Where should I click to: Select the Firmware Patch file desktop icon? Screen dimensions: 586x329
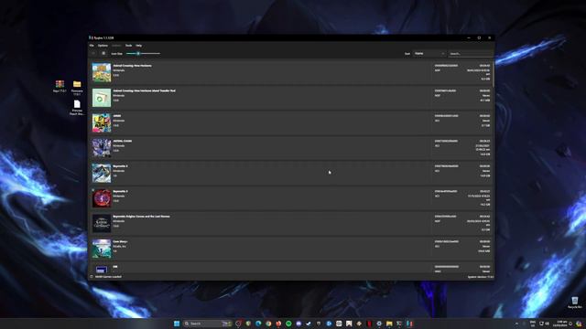pyautogui.click(x=77, y=108)
